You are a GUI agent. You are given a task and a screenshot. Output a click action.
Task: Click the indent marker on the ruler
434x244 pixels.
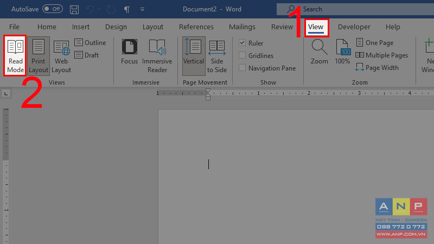208,94
